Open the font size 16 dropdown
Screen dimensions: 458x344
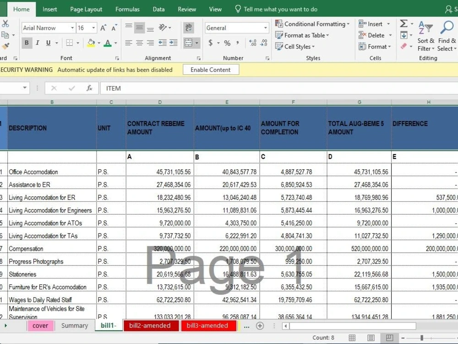point(93,28)
